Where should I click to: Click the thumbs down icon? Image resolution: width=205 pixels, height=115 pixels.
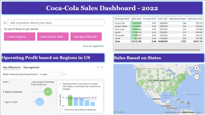click(x=102, y=67)
